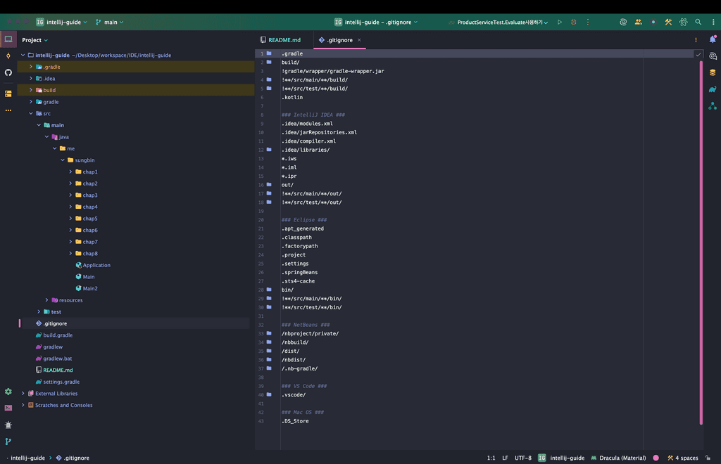Click the pink accent color circle

click(656, 458)
